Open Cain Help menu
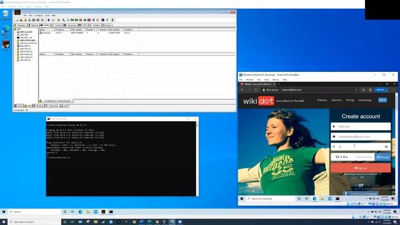Screen dimensions: 400x225 pos(54,15)
